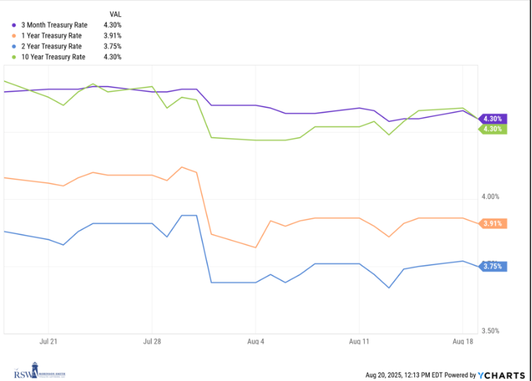Viewport: 532px width, 381px height.
Task: Select the 10 Year Treasury Rate legend label
Action: coord(54,56)
